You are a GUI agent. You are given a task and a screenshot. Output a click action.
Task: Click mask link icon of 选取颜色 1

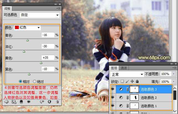tap(127, 106)
